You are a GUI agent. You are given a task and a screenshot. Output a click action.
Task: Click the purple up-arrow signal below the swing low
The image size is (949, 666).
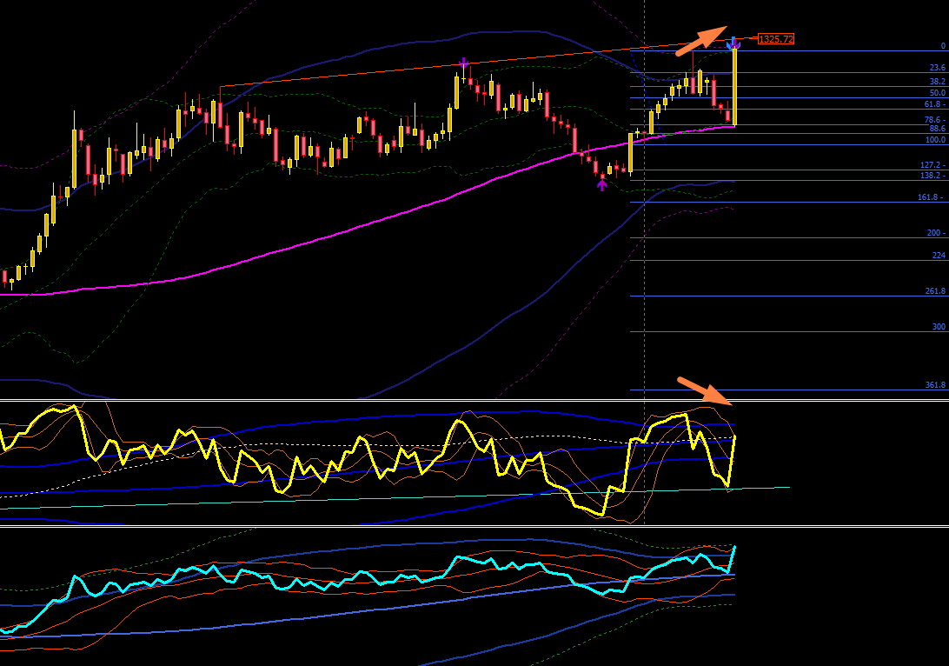click(x=601, y=184)
